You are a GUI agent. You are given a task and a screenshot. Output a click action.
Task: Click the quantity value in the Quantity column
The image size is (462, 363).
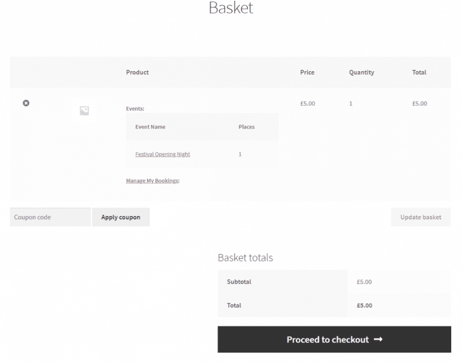351,104
